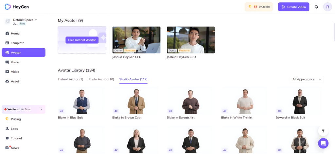Open Joshua HeyGen CEO avatar with laptop
The image size is (335, 155).
[x=136, y=40]
